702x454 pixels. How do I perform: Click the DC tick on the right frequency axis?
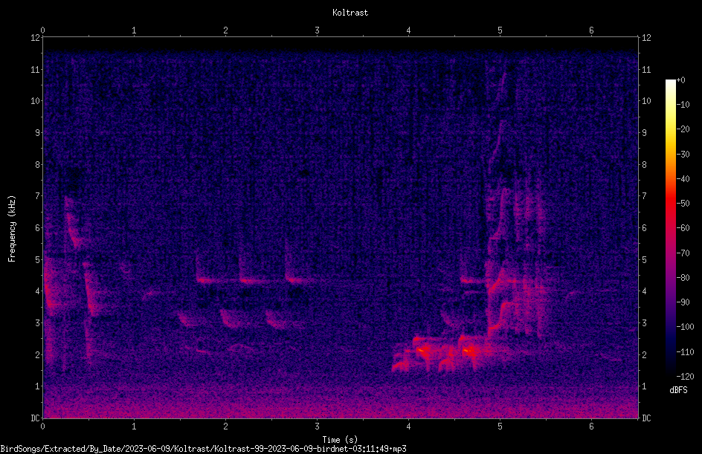click(x=646, y=418)
